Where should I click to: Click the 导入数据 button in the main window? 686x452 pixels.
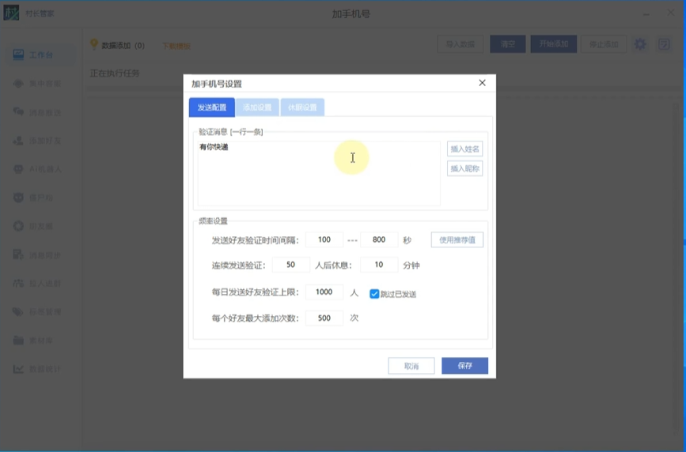[460, 44]
